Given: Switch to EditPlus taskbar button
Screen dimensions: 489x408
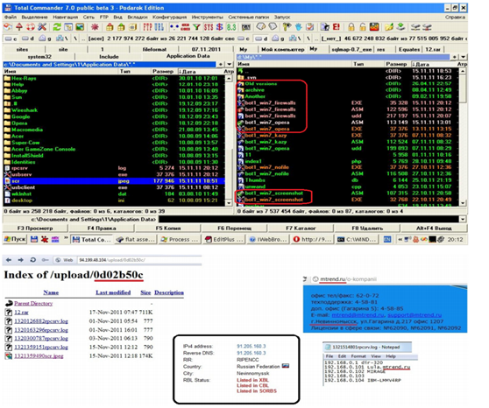Looking at the screenshot, I should (224, 239).
